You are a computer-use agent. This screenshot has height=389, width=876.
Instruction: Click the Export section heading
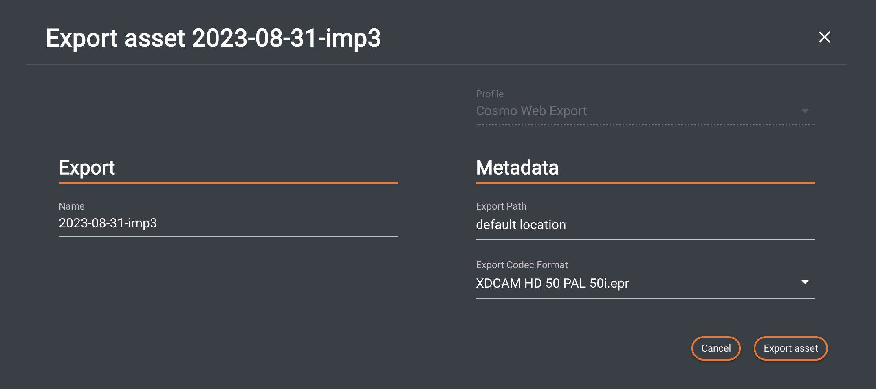coord(87,168)
